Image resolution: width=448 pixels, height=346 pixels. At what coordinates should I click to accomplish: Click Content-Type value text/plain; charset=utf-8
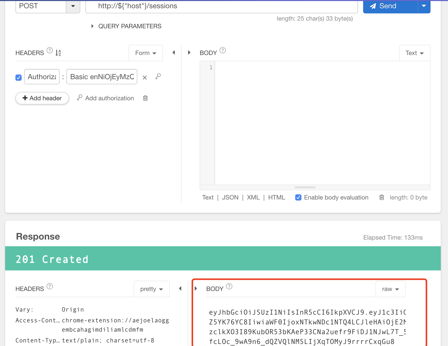point(108,340)
